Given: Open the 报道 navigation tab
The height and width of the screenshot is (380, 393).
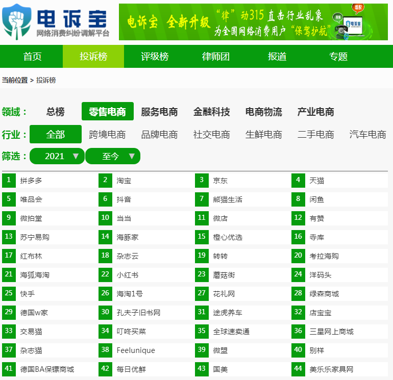Looking at the screenshot, I should pyautogui.click(x=277, y=56).
